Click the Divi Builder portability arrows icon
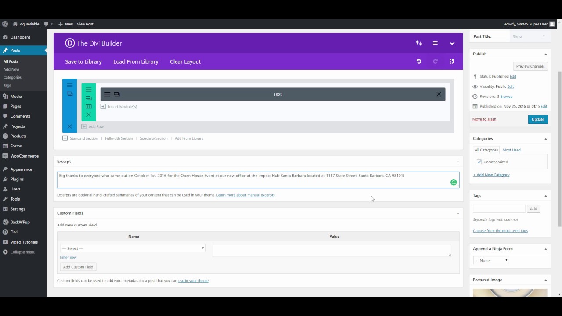The image size is (562, 316). point(419,43)
